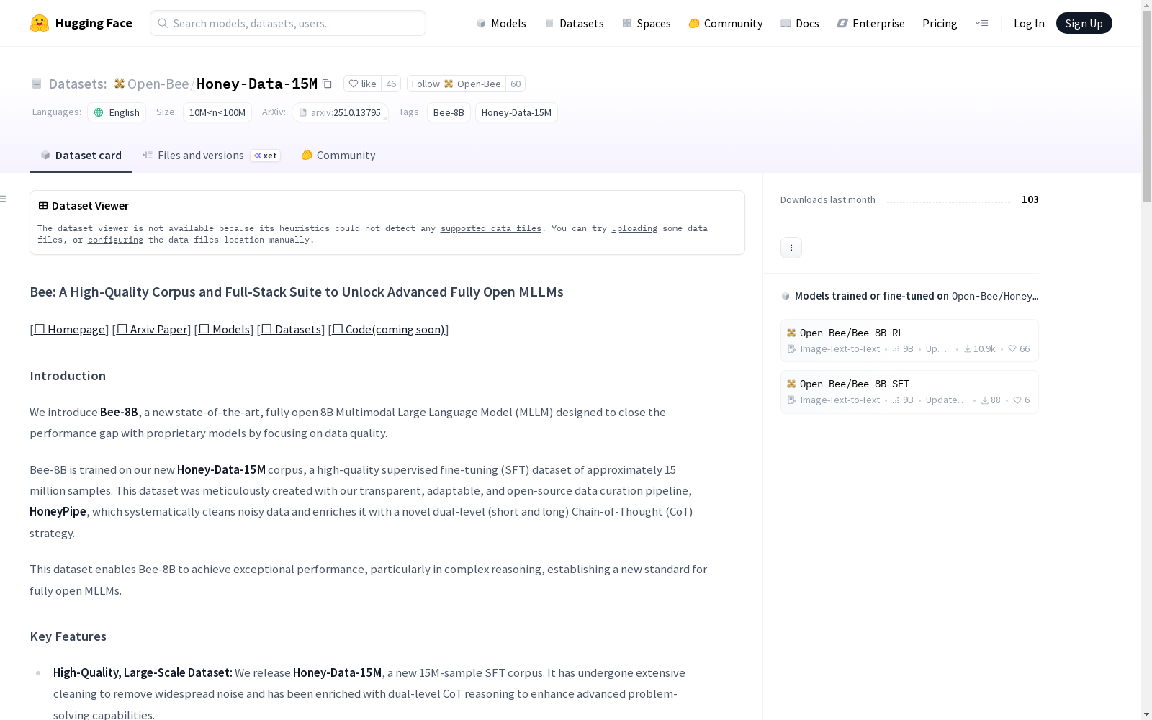This screenshot has width=1152, height=720.
Task: Open the Models link in dataset card
Action: tap(224, 330)
